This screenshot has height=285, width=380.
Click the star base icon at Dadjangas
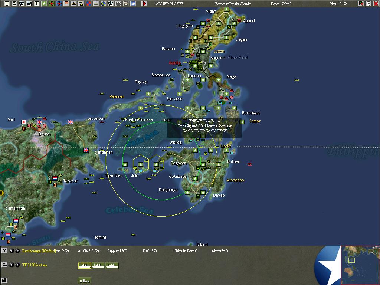tap(187, 193)
